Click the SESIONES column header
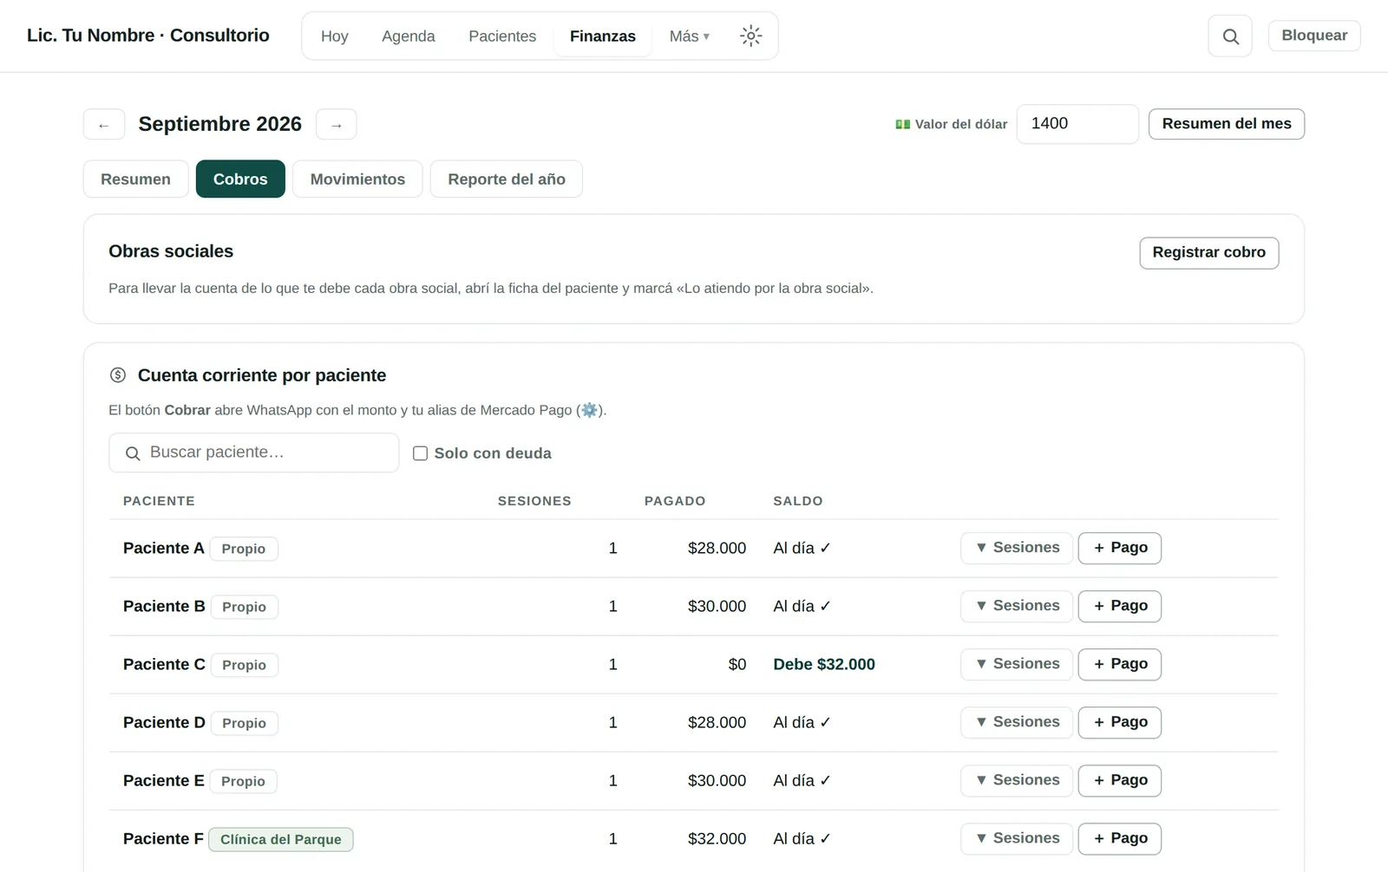 click(x=534, y=501)
